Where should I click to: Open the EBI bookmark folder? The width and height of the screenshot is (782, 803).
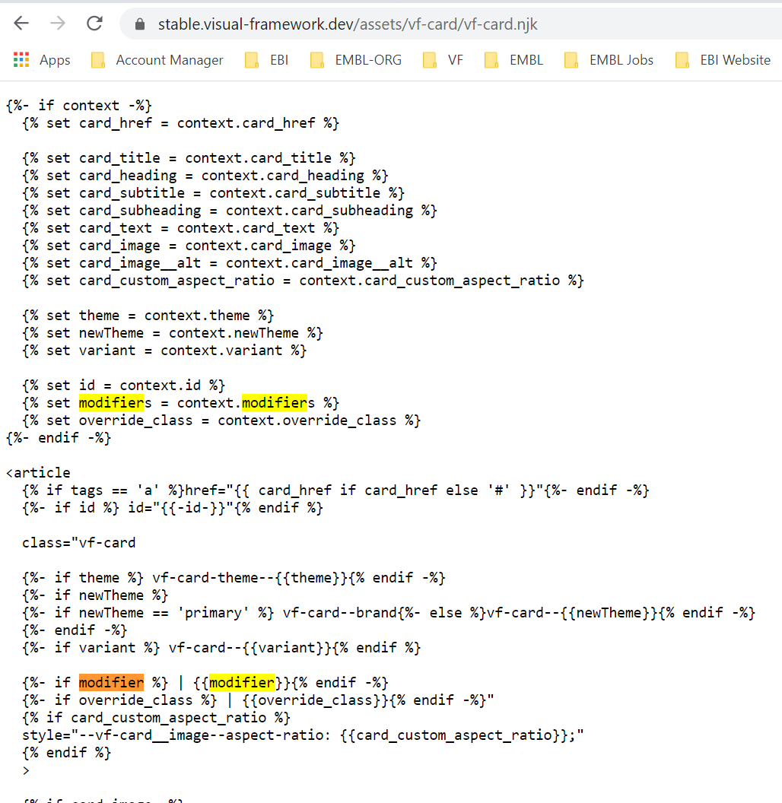click(267, 60)
